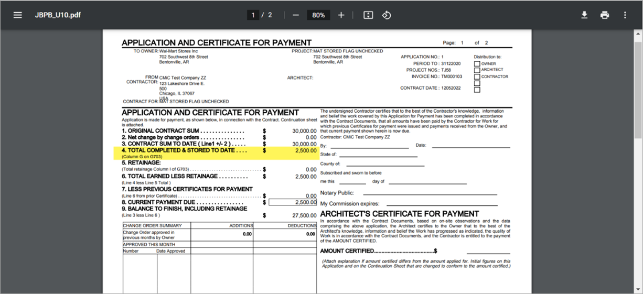
Task: Click the Notary Public signature line
Action: [426, 193]
